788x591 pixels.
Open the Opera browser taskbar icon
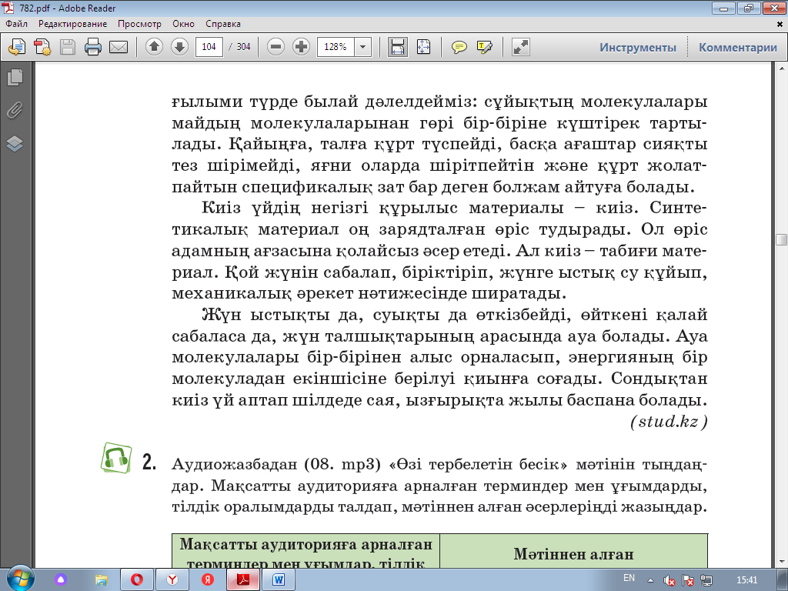137,580
